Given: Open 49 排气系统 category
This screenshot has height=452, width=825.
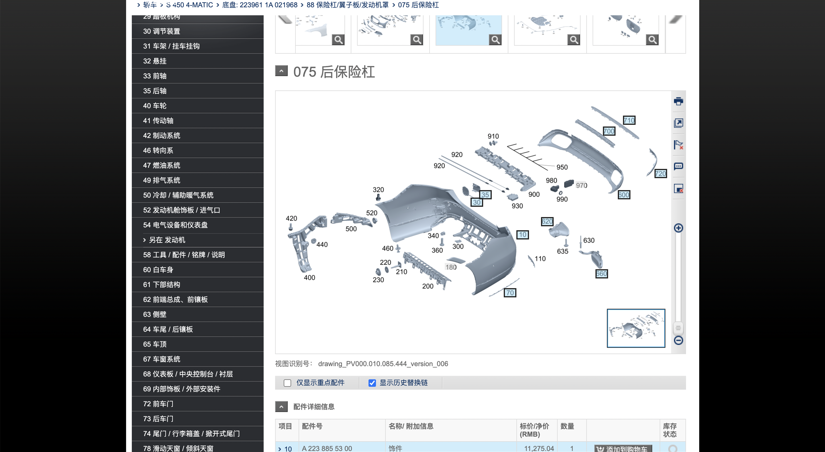Looking at the screenshot, I should tap(198, 180).
